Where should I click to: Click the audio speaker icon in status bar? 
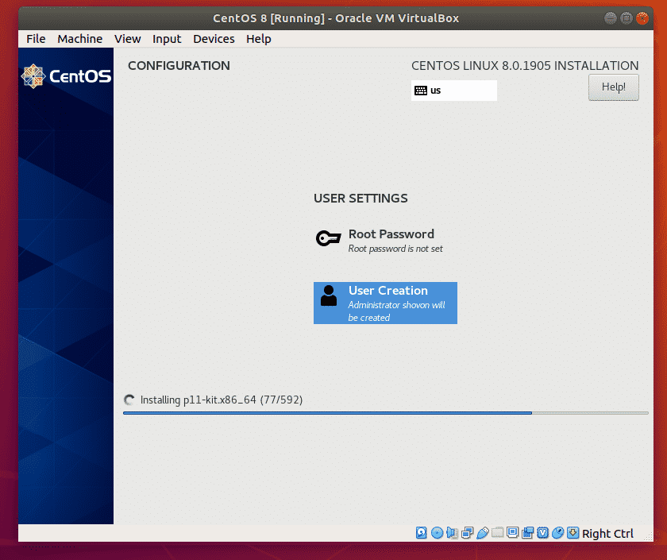click(452, 533)
